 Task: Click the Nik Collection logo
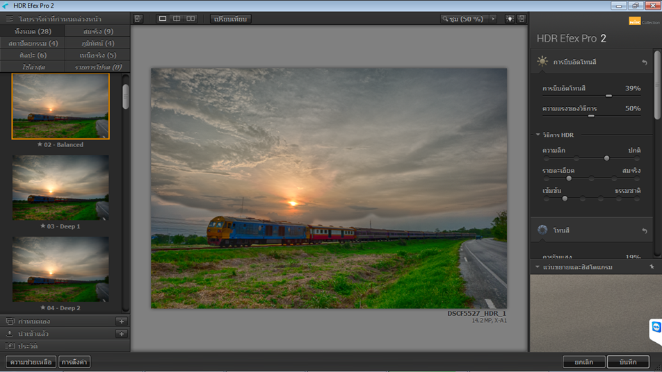(644, 21)
